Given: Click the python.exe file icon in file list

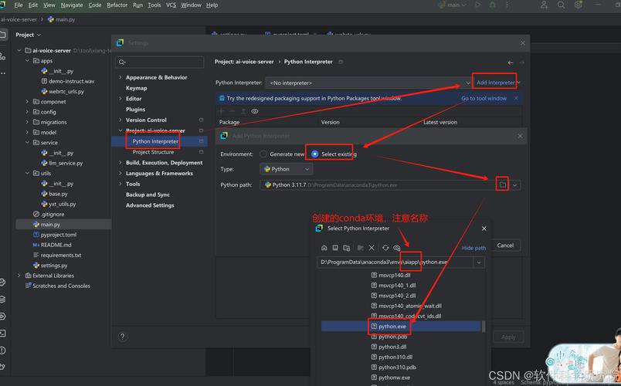Looking at the screenshot, I should pyautogui.click(x=374, y=327).
